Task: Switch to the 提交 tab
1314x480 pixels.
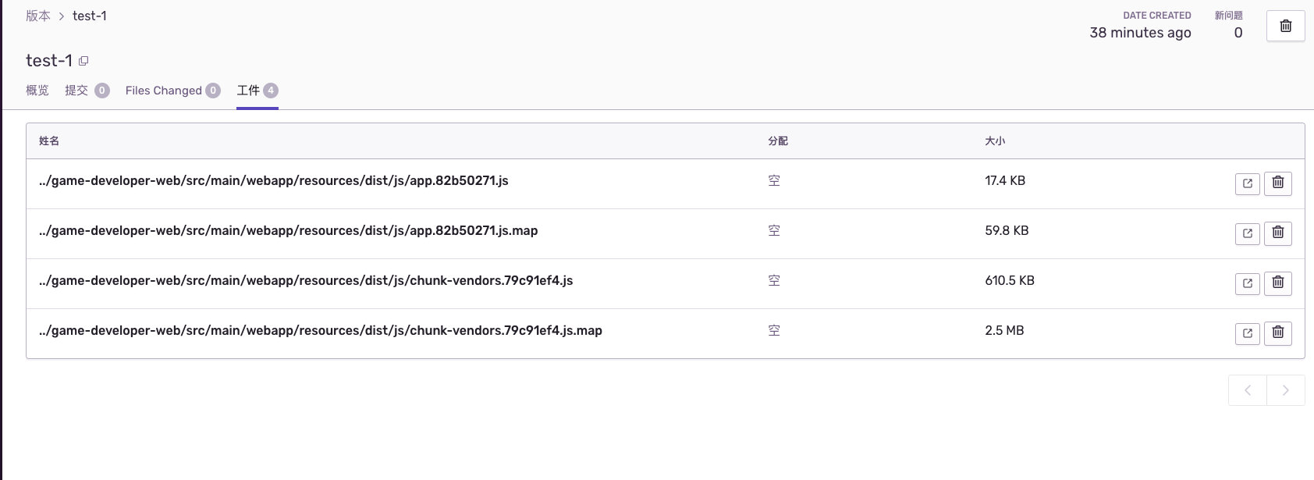Action: 76,91
